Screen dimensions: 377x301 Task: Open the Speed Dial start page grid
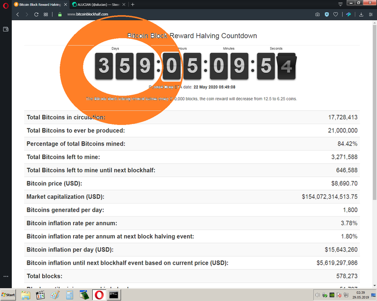[x=46, y=14]
